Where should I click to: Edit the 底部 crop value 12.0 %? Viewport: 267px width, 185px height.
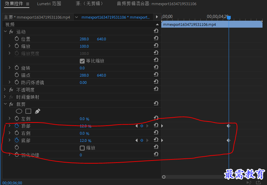(x=85, y=140)
